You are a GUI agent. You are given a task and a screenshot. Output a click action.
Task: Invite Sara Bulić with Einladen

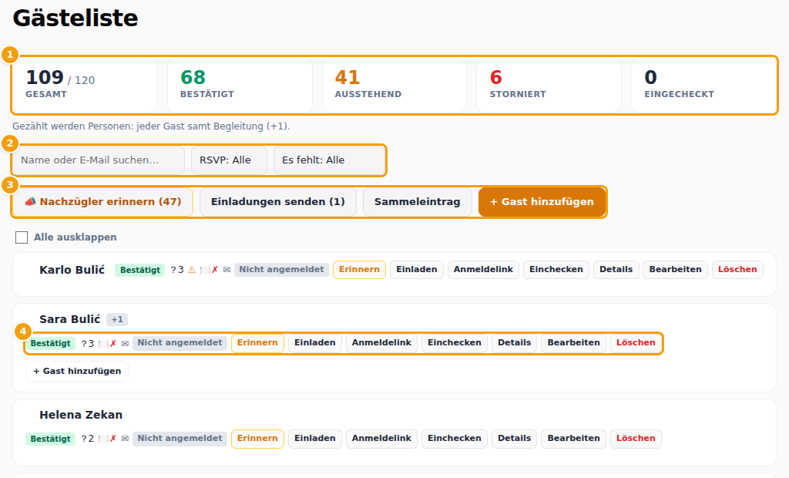pyautogui.click(x=315, y=343)
